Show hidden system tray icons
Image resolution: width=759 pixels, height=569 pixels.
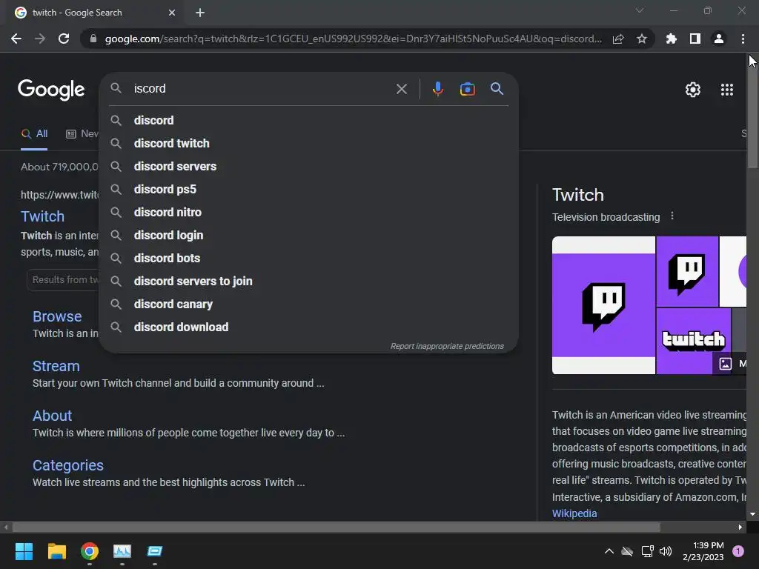coord(609,551)
